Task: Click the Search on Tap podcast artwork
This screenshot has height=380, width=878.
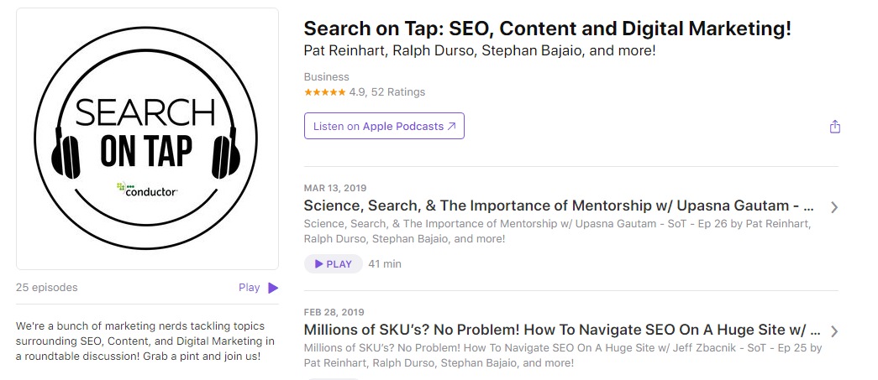Action: coord(147,138)
